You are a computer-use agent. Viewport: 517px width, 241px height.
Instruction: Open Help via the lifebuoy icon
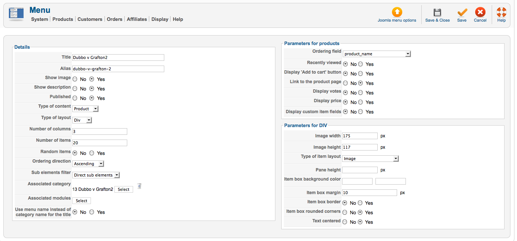[501, 12]
